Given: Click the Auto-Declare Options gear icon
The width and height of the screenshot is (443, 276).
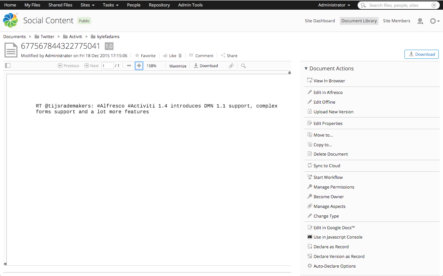Looking at the screenshot, I should pyautogui.click(x=310, y=266).
